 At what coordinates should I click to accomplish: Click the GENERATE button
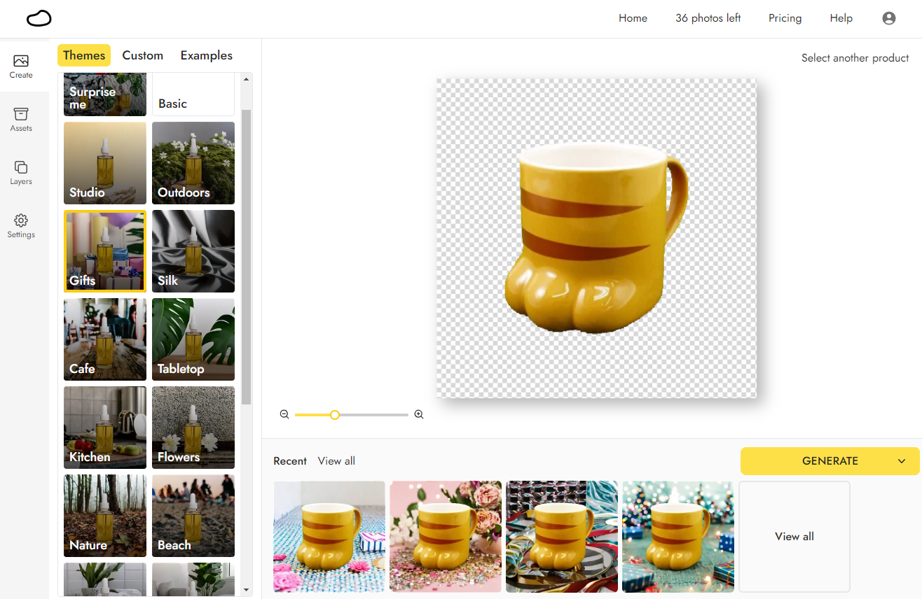pyautogui.click(x=830, y=461)
